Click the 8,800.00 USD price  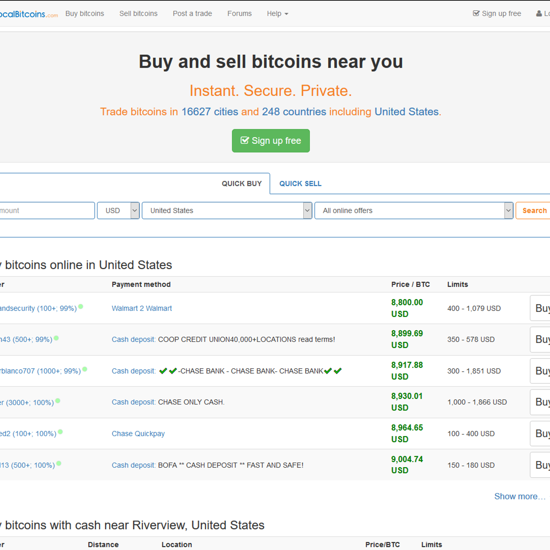click(407, 308)
